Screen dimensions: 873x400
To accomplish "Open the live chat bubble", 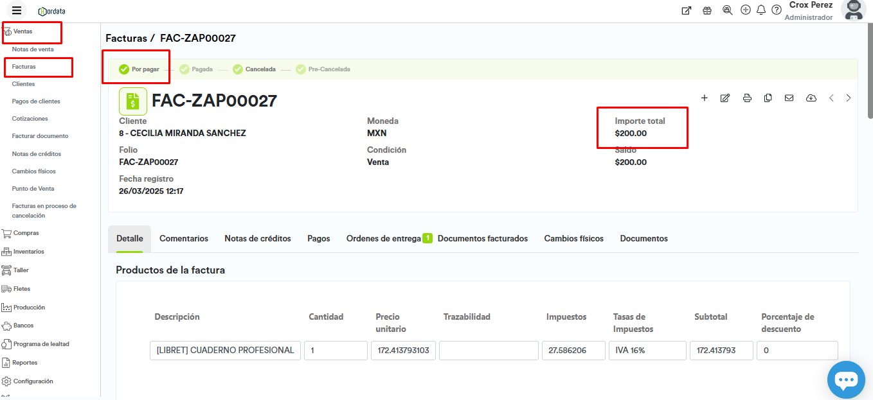I will coord(846,380).
